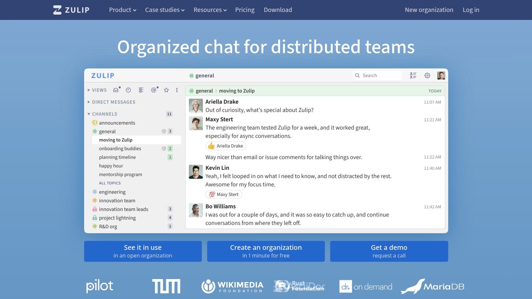
Task: Select happy hour topic
Action: coord(111,166)
